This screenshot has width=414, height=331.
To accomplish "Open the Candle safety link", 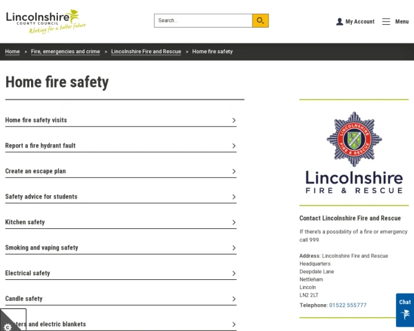I will pyautogui.click(x=23, y=299).
